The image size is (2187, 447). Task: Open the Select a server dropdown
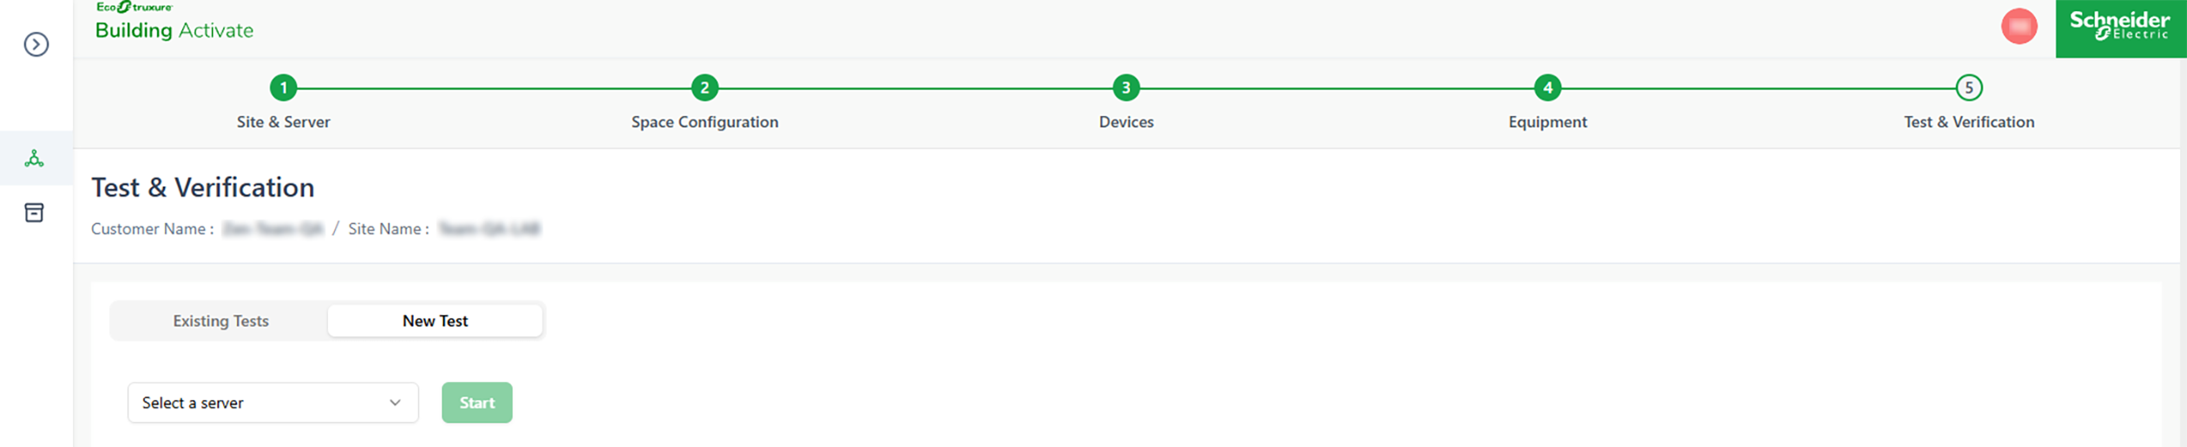pos(260,403)
